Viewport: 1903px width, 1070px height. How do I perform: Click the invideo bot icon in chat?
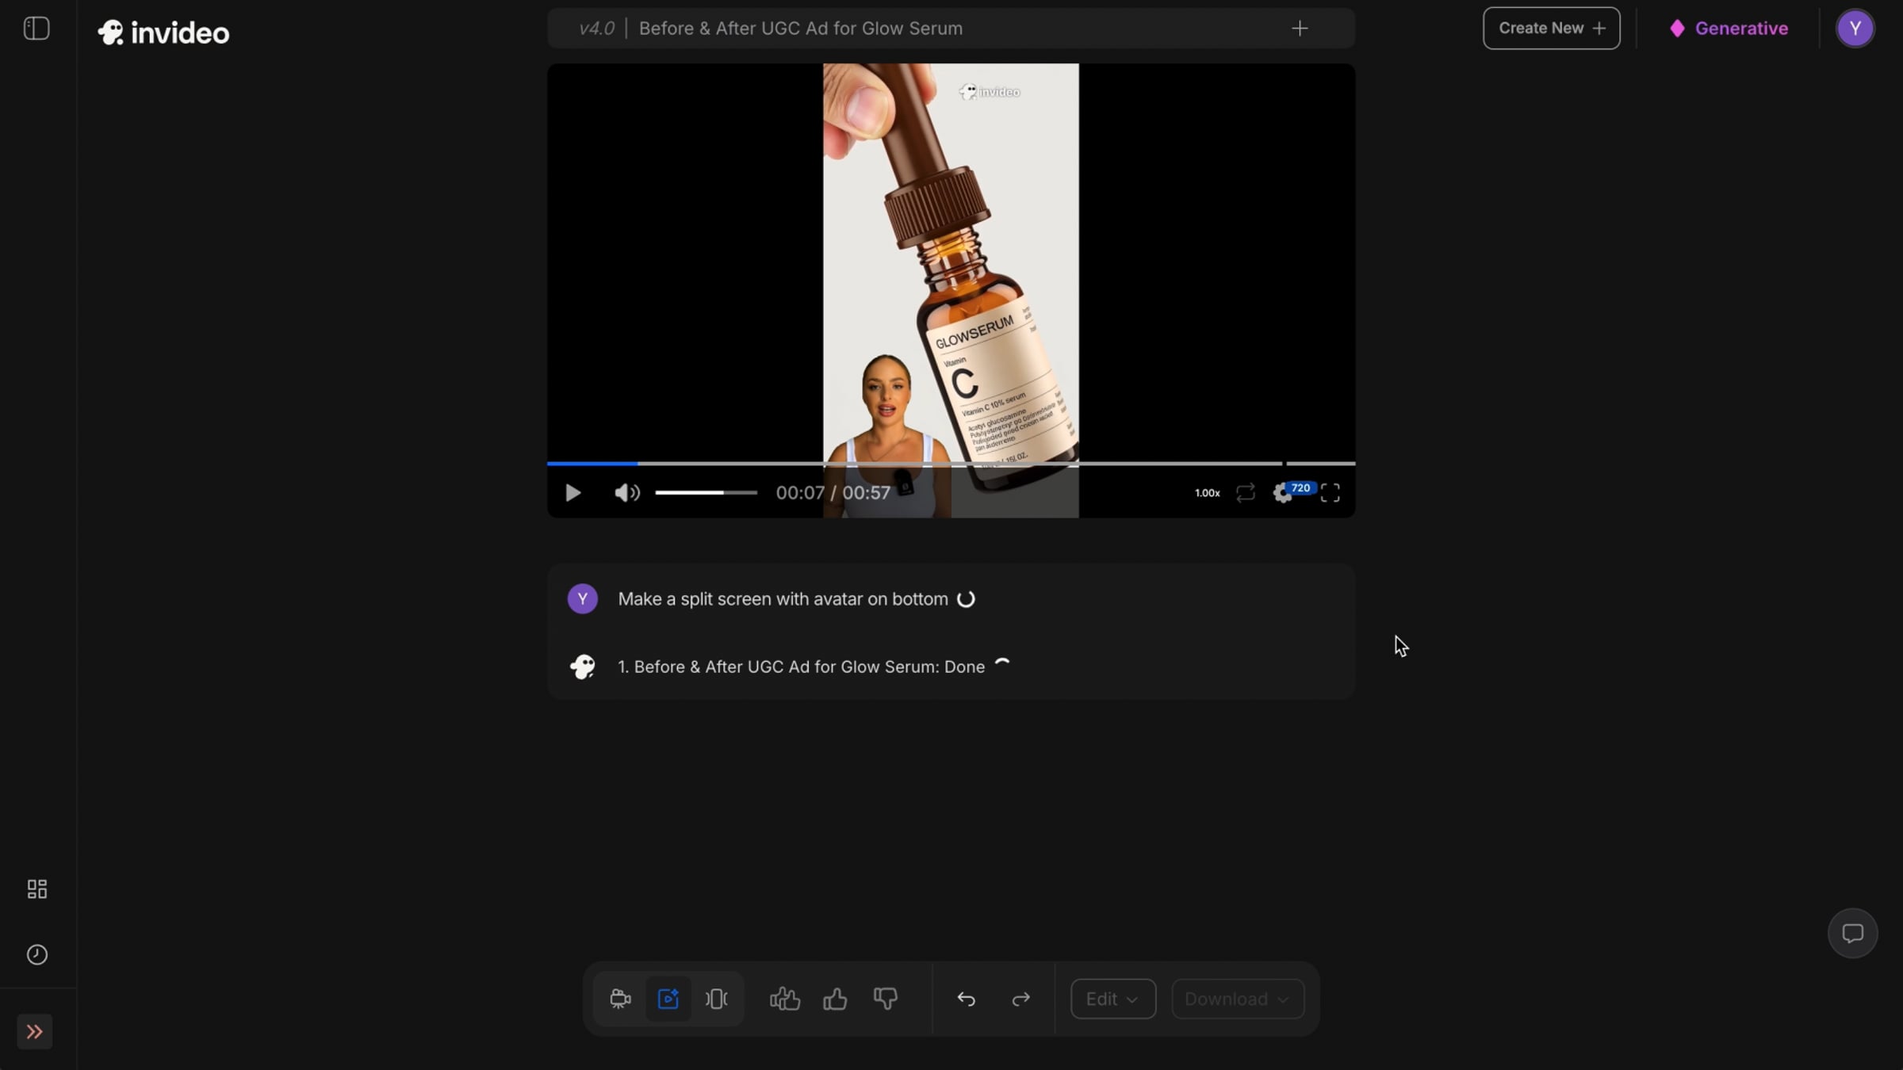[582, 667]
